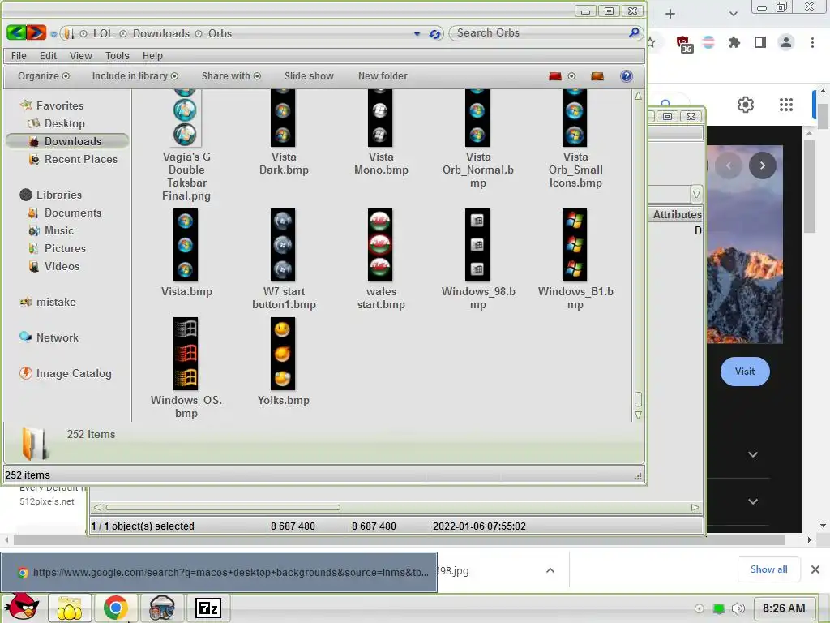Select the Vista Mono.bmp file
830x623 pixels.
pyautogui.click(x=381, y=118)
